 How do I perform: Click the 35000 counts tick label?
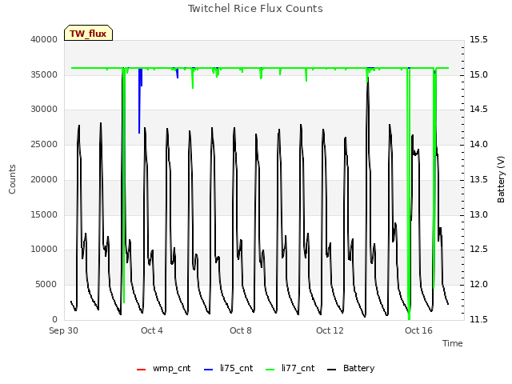[44, 74]
